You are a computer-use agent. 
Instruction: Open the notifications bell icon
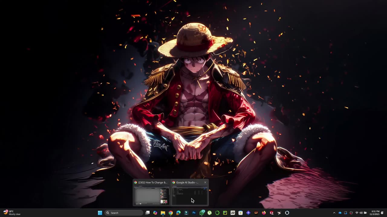coord(382,213)
